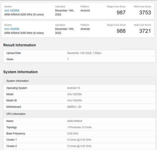Select the Name value ARM ARMv8
The width and height of the screenshot is (157, 150).
[x=74, y=121]
